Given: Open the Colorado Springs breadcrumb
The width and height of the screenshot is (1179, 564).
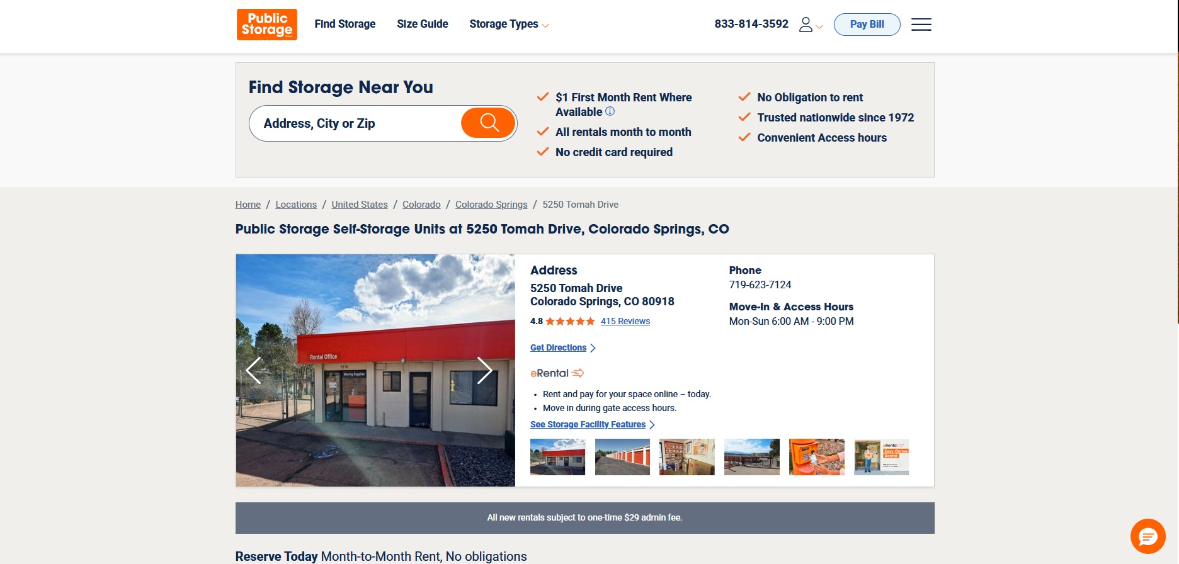Looking at the screenshot, I should (491, 205).
